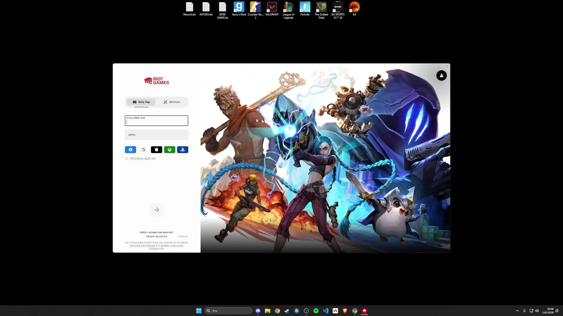Focus the 'Kullanıcı Adı' username field
The height and width of the screenshot is (316, 563).
point(157,120)
